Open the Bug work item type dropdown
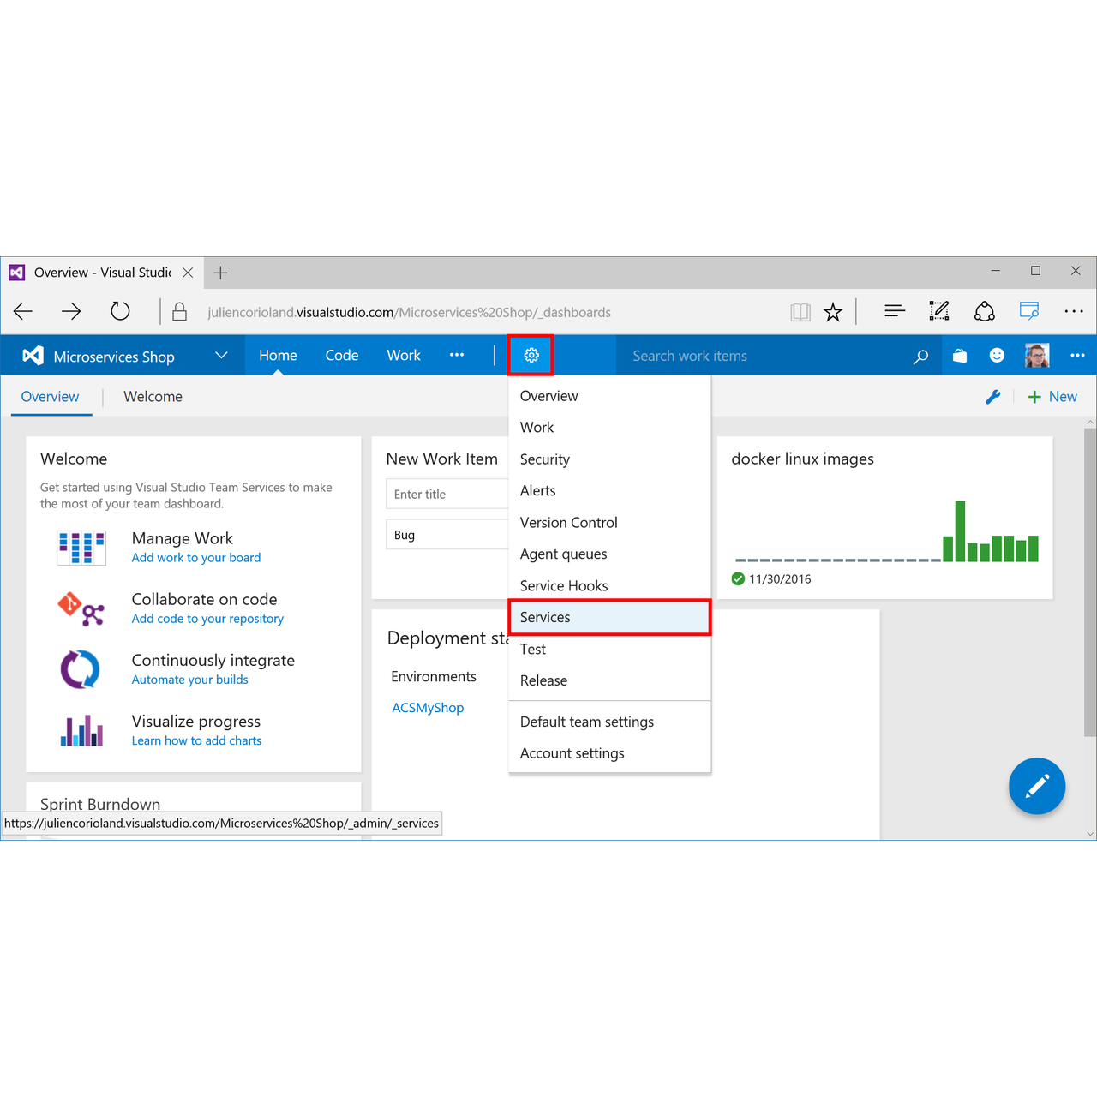The width and height of the screenshot is (1097, 1097). [x=447, y=535]
